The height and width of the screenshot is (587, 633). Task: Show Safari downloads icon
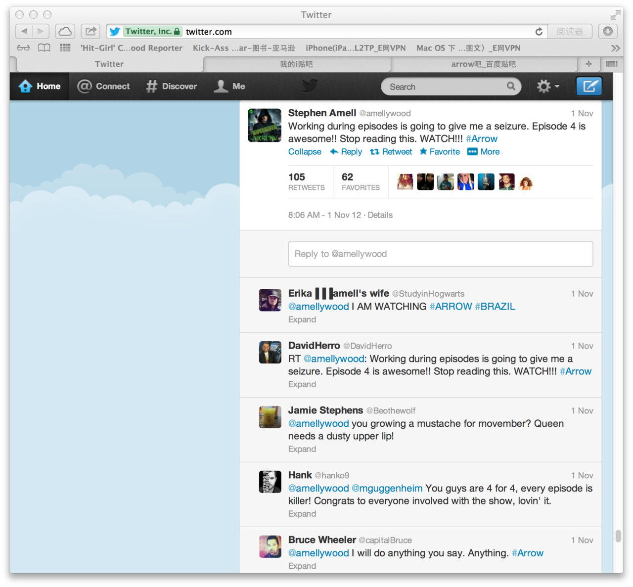click(608, 31)
